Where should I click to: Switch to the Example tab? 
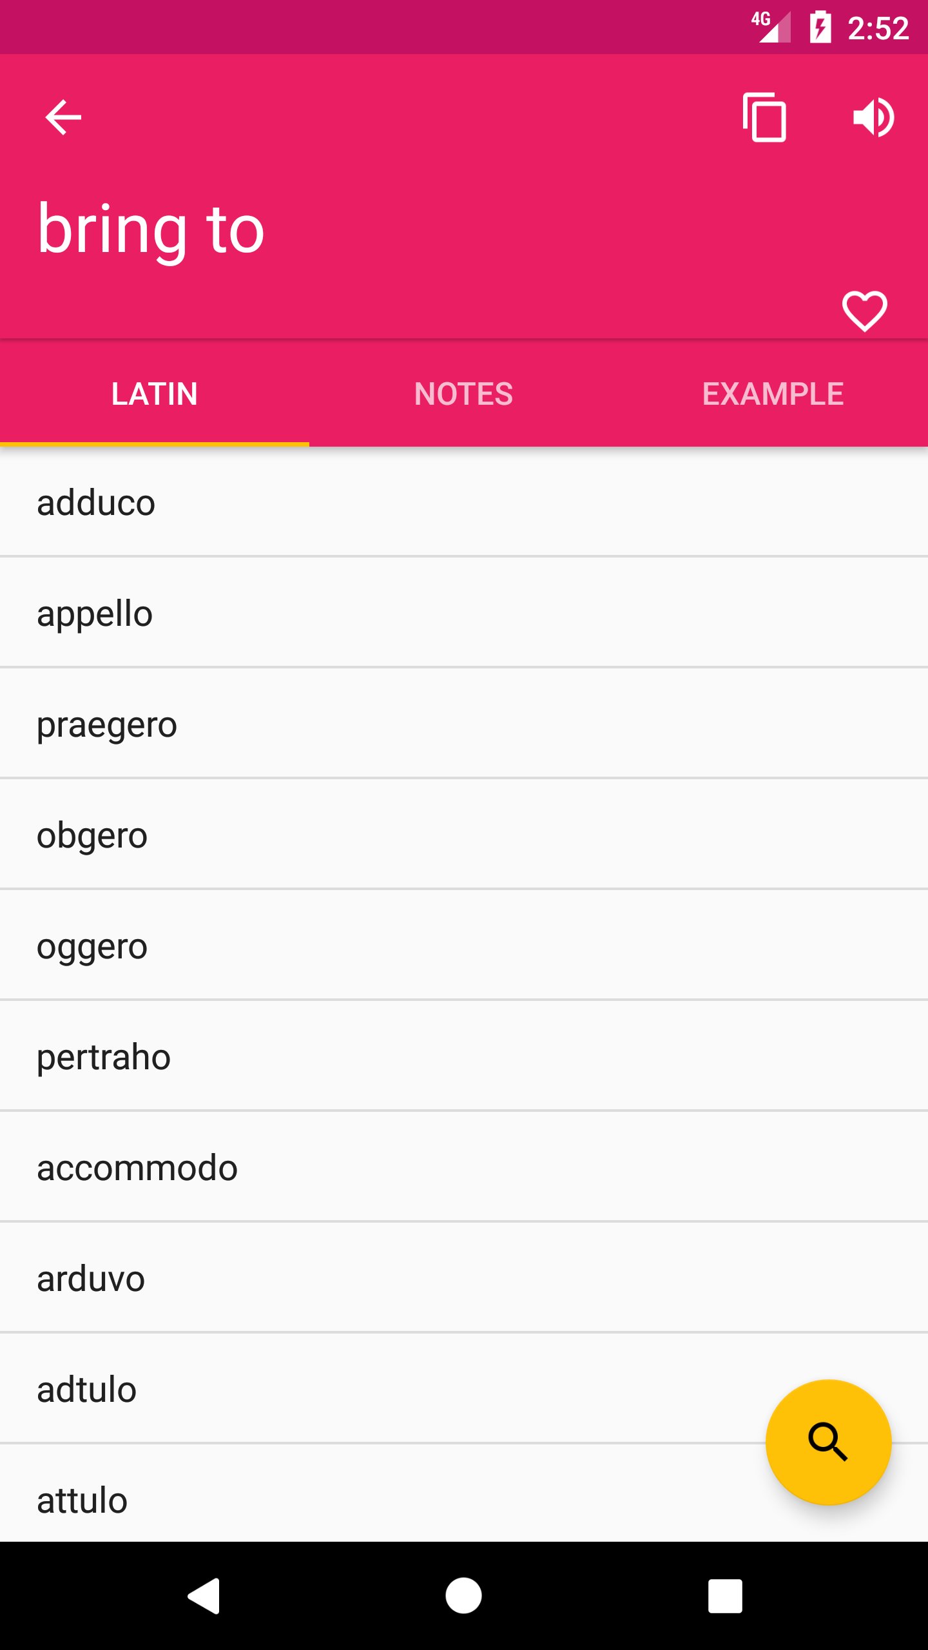(x=773, y=394)
